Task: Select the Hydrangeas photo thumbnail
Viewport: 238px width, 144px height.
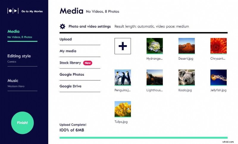Action: click(x=154, y=46)
